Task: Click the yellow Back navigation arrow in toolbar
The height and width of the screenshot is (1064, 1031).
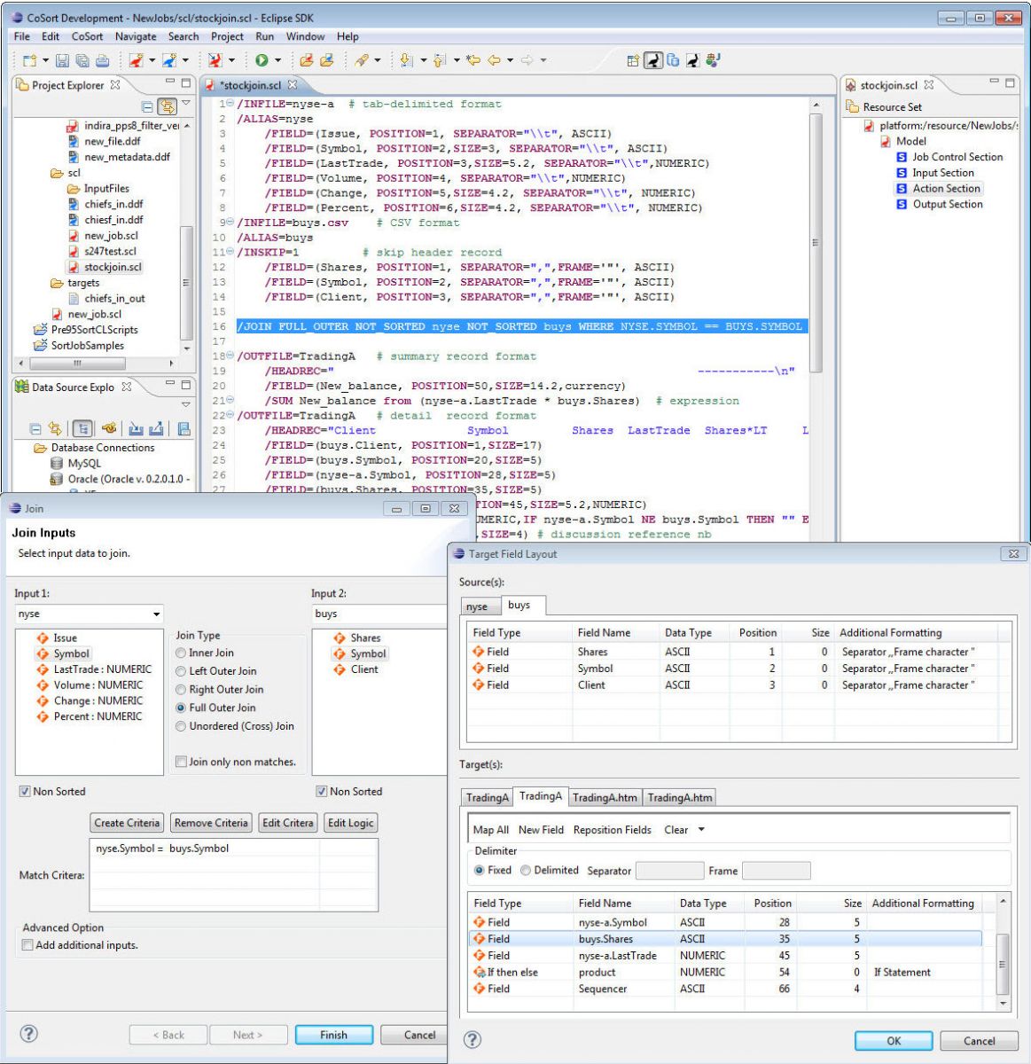Action: 494,60
